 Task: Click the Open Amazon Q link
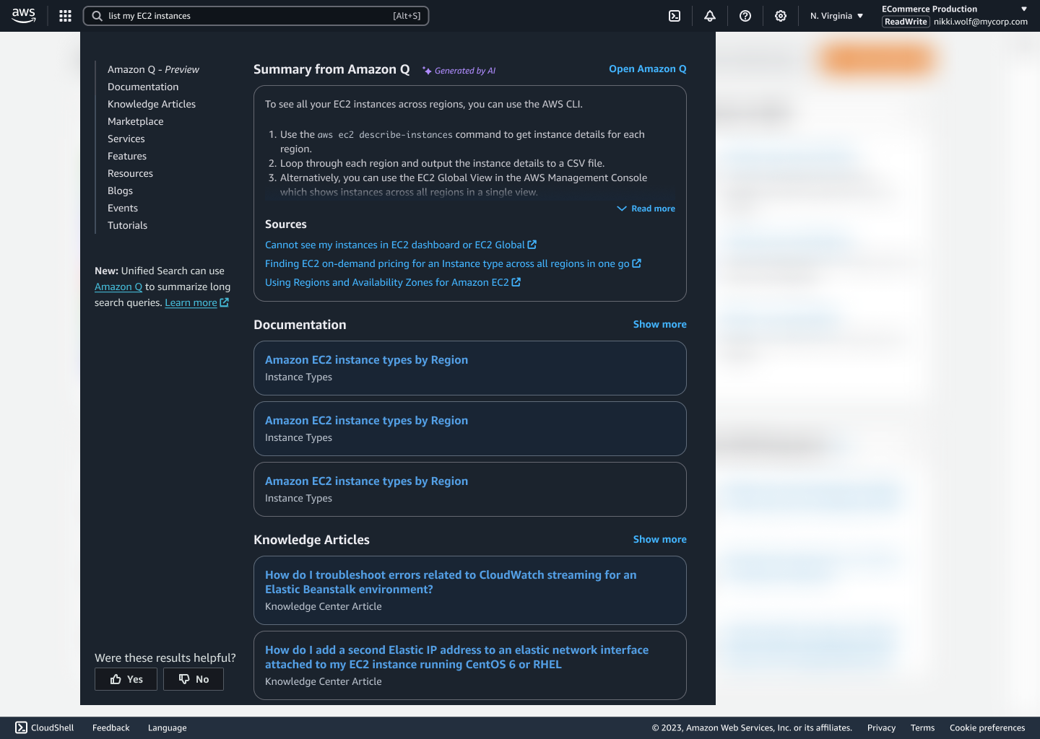648,69
